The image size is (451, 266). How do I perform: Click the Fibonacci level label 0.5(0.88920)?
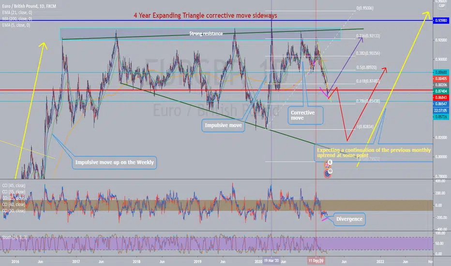pos(366,68)
